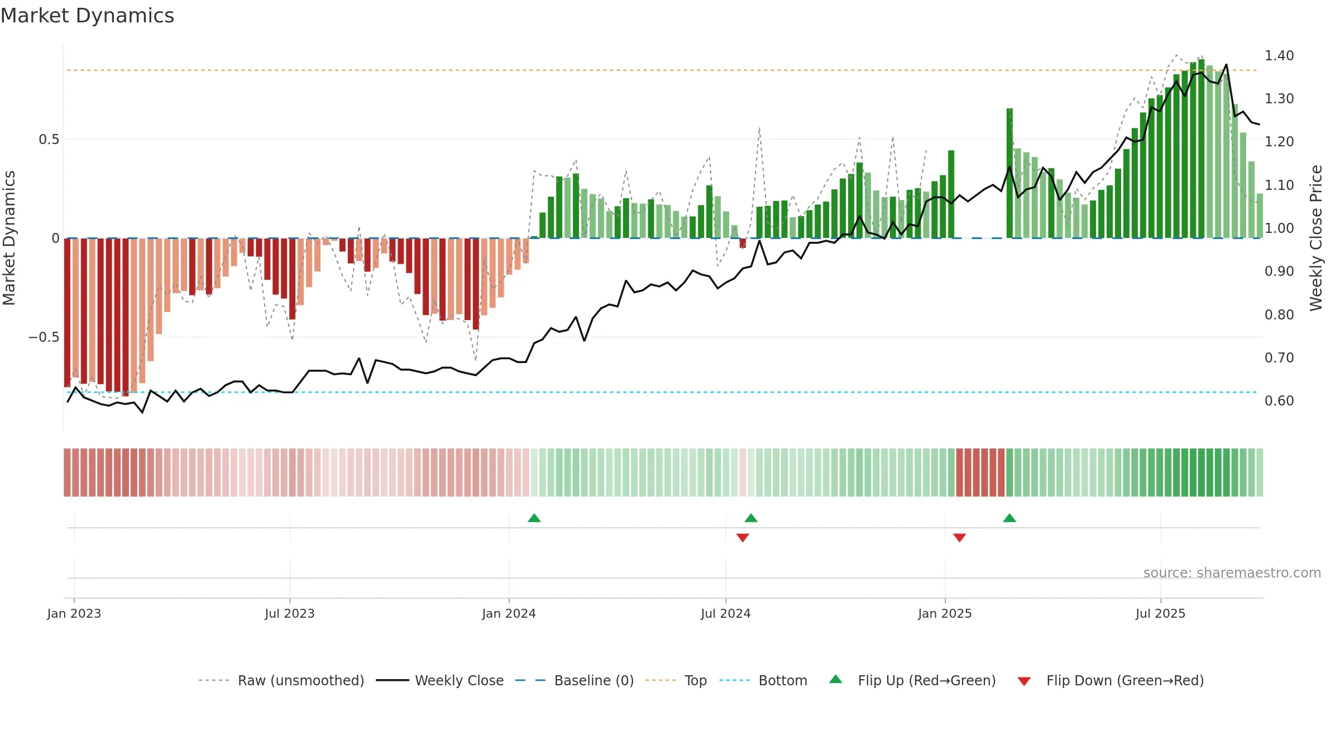Click the −0.5 left axis tick

coord(44,337)
